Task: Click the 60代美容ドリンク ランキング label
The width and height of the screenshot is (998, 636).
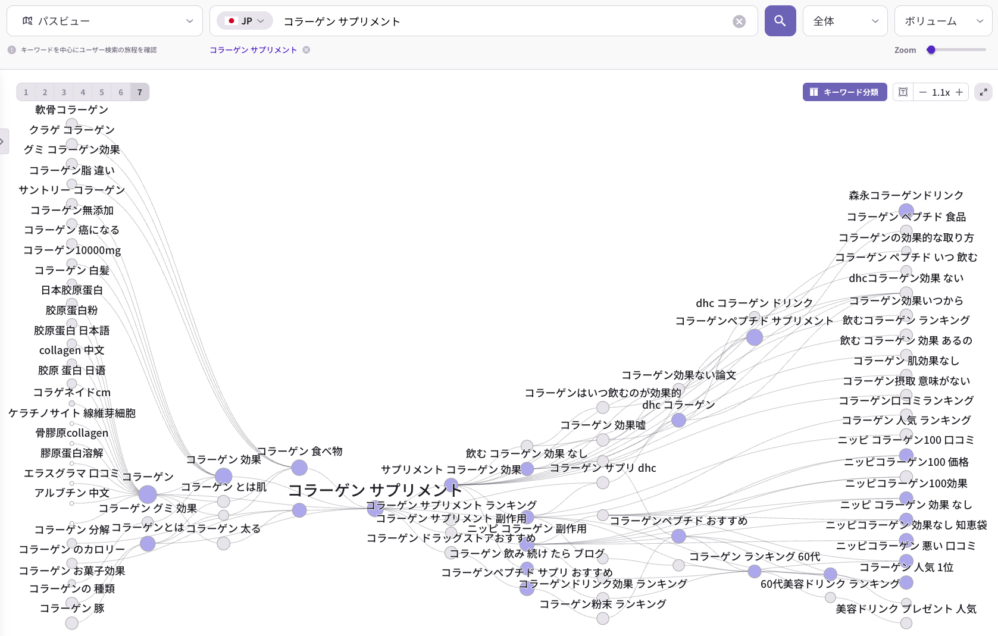Action: pyautogui.click(x=830, y=584)
